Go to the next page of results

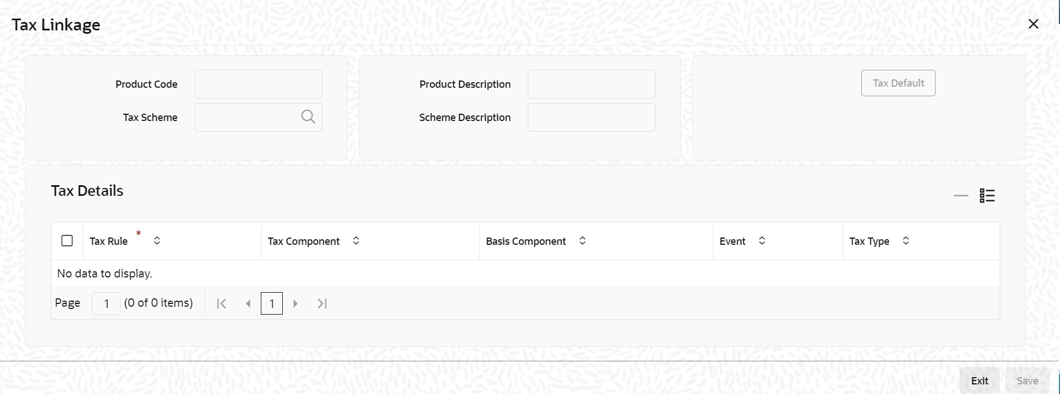296,303
